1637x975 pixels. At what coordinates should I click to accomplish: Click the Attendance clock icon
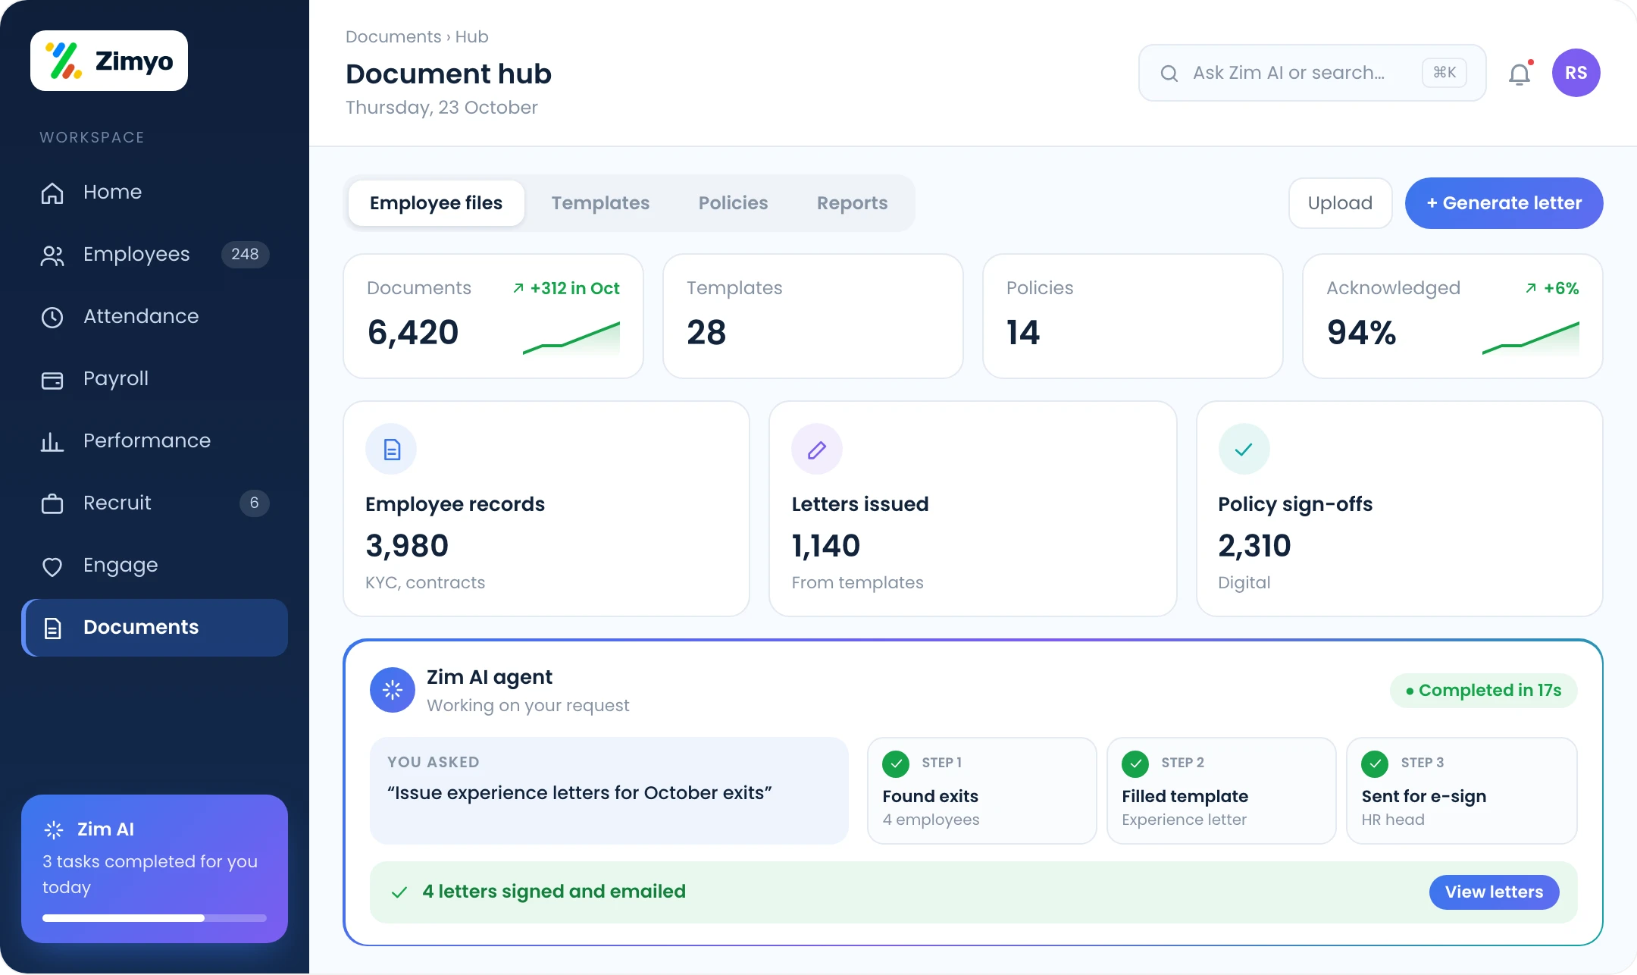(x=52, y=317)
